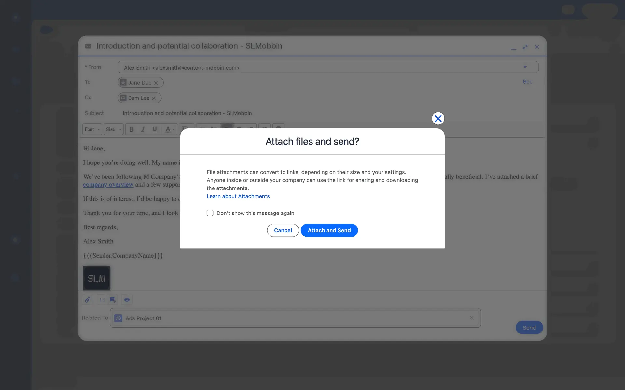625x390 pixels.
Task: Clear the Ads Project 01 related record
Action: (x=471, y=318)
